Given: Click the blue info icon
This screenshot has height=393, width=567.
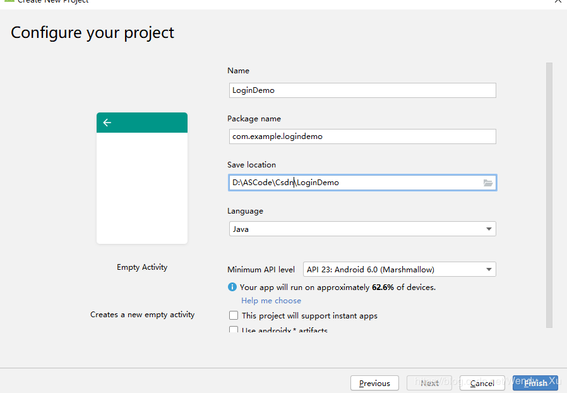Looking at the screenshot, I should (x=232, y=287).
